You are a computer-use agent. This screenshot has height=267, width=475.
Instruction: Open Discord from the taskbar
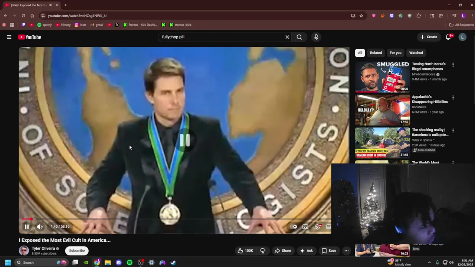[119, 263]
